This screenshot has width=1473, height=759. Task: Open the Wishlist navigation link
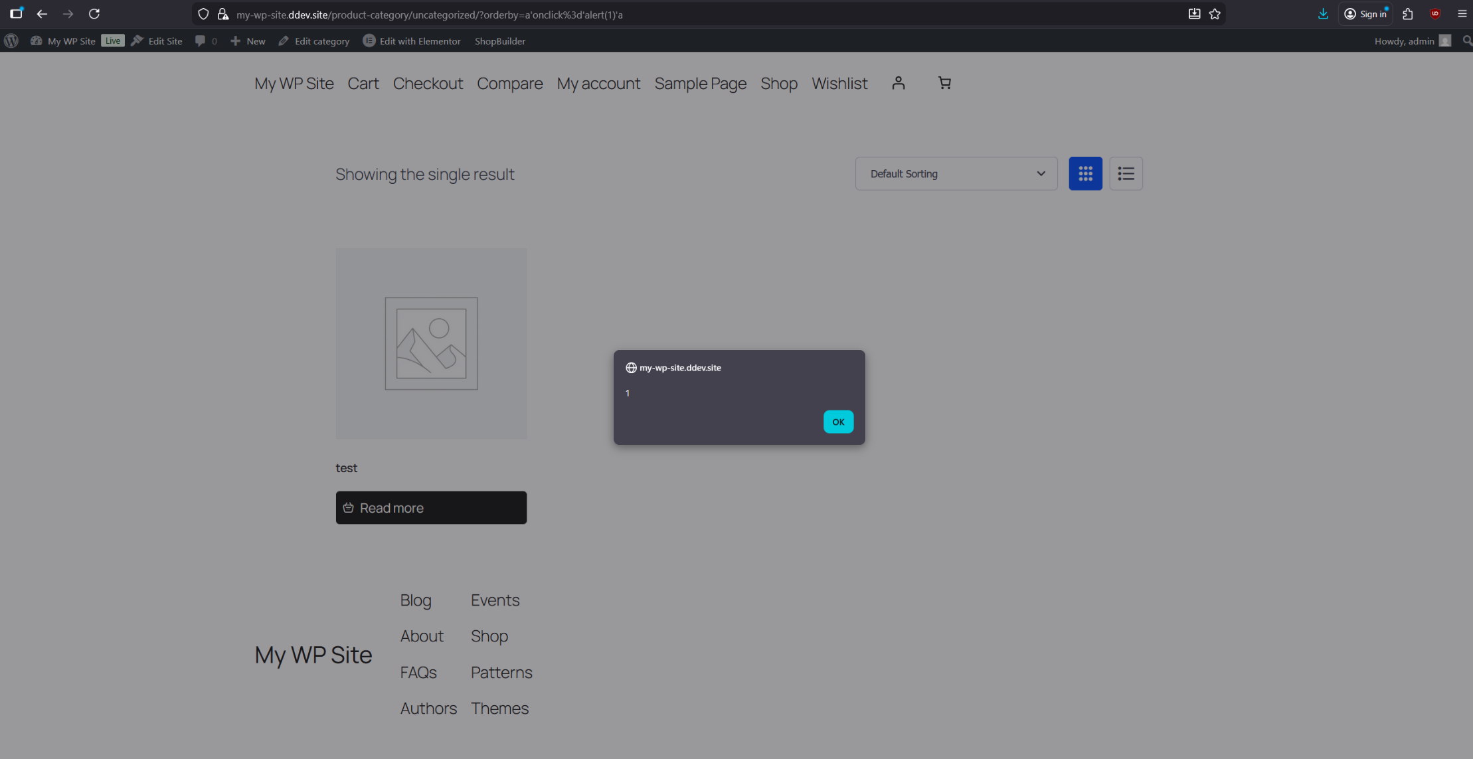click(x=839, y=84)
